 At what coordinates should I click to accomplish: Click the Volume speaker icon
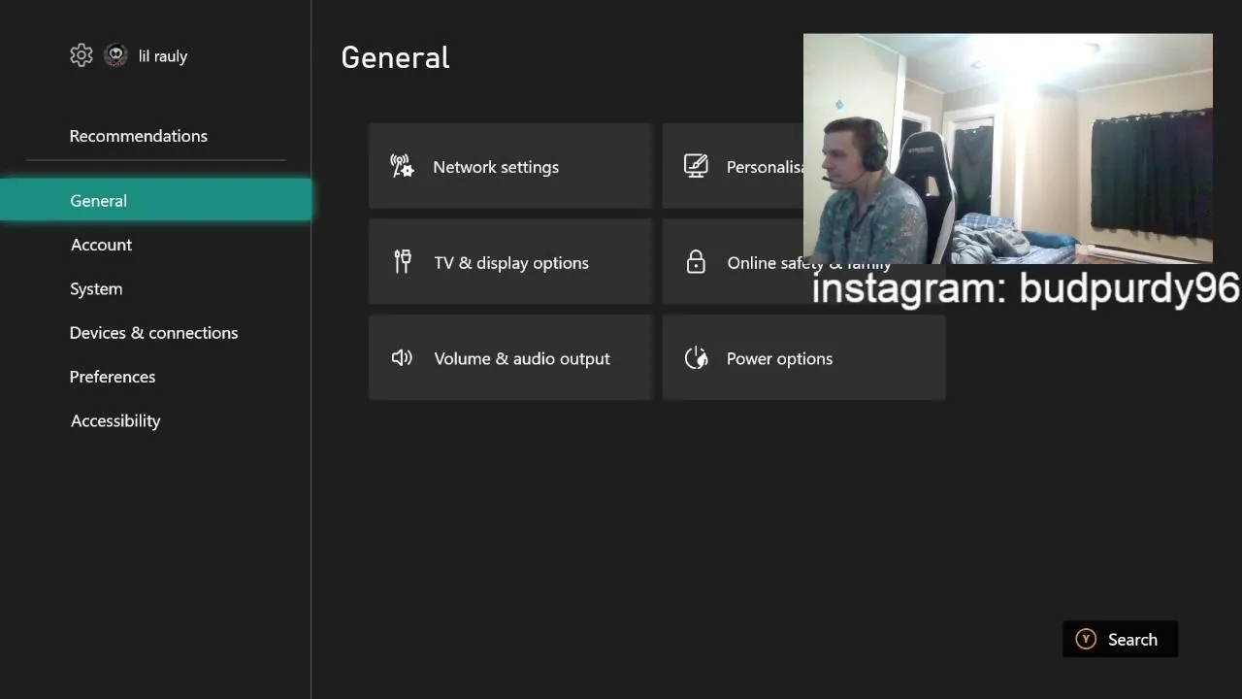402,357
